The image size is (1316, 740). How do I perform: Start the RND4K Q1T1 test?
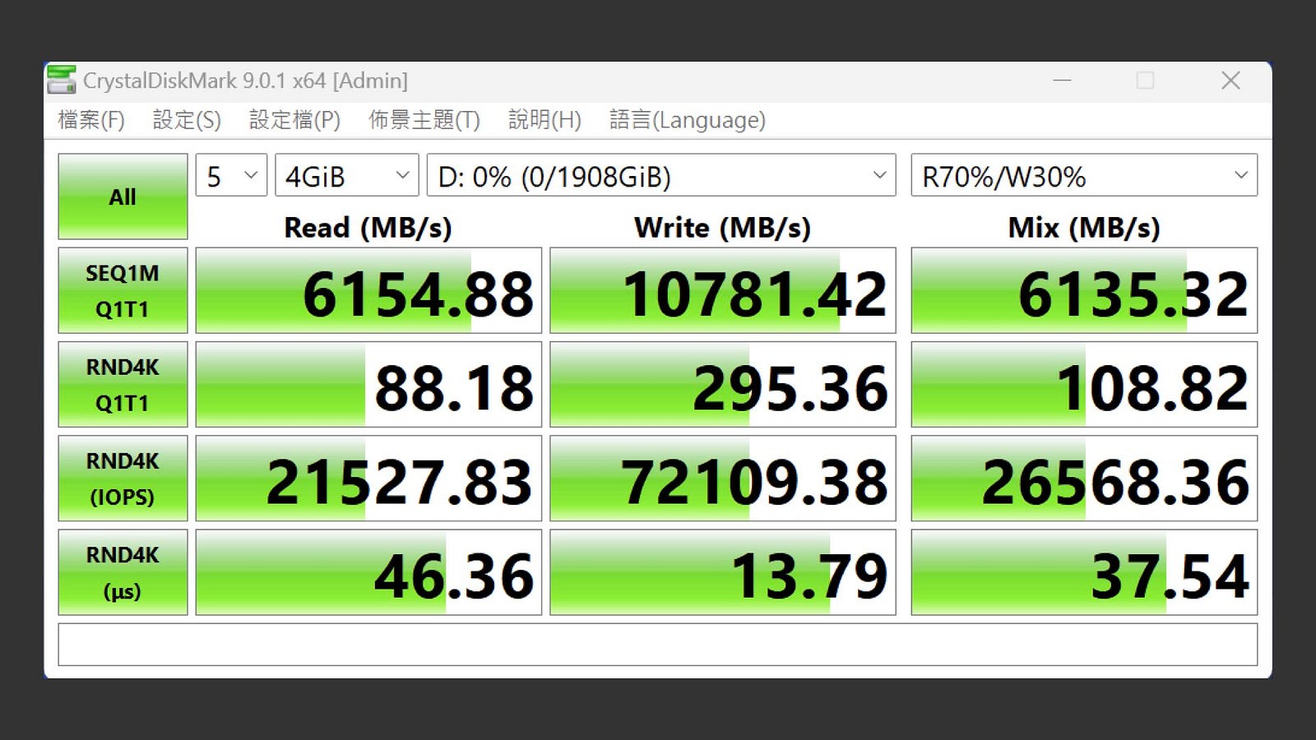123,384
